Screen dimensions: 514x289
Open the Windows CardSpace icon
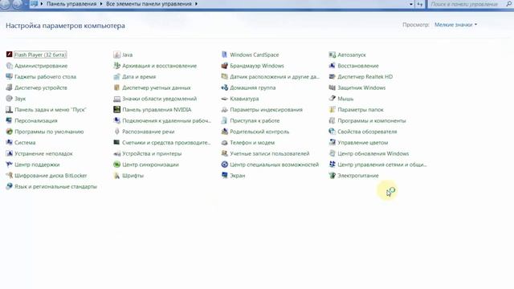(225, 55)
